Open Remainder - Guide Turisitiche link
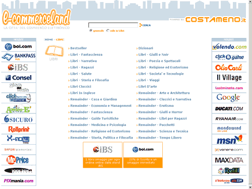Image resolution: width=252 pixels, height=189 pixels. tap(94, 118)
